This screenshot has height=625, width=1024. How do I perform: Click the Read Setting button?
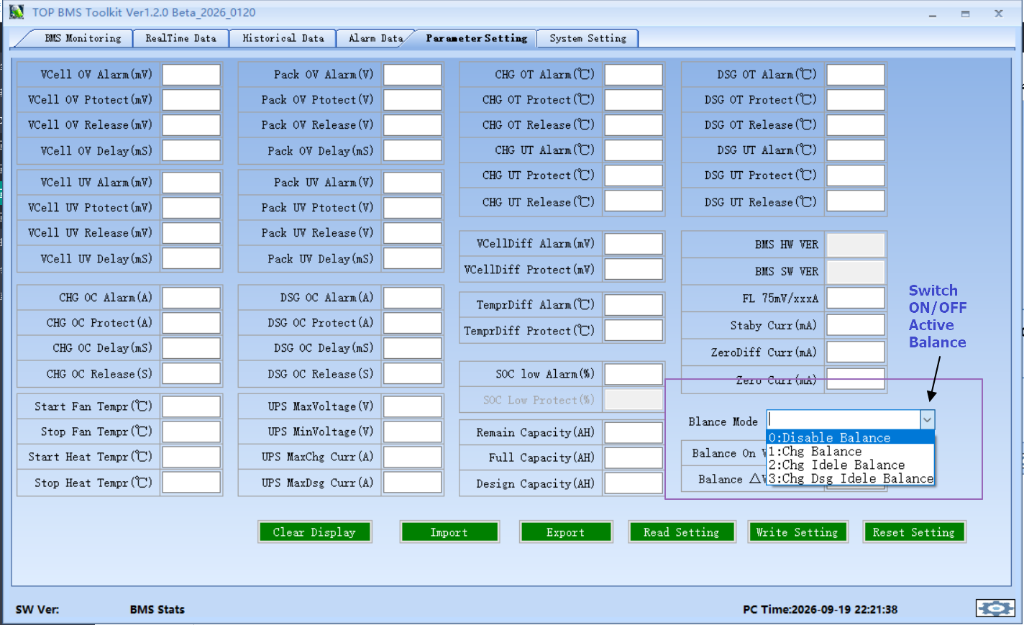[681, 532]
